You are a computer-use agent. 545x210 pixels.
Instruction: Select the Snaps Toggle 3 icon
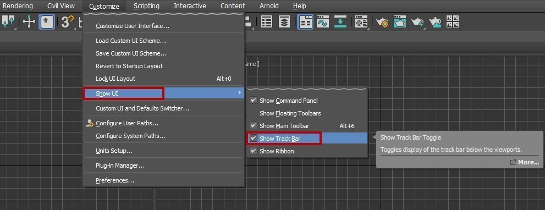(68, 22)
